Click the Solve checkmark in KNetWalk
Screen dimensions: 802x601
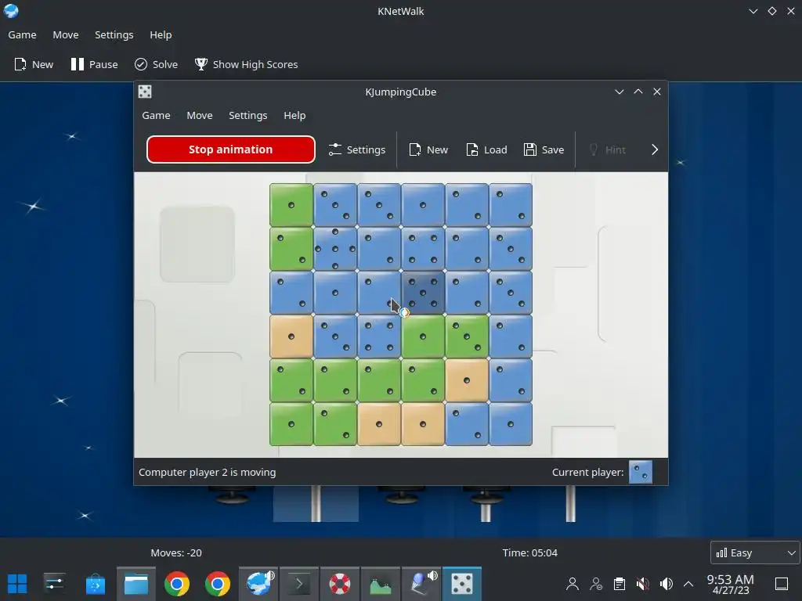tap(141, 64)
